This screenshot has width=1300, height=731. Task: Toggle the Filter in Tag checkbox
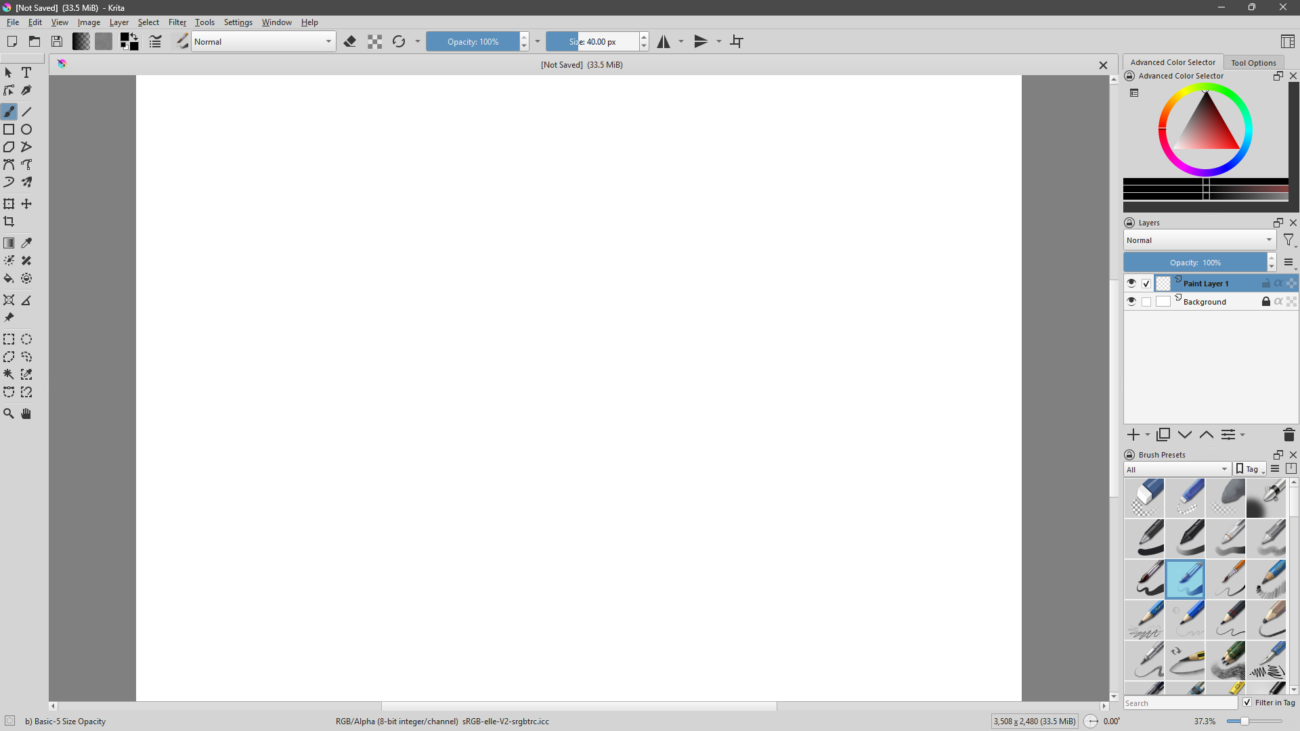[x=1247, y=703]
